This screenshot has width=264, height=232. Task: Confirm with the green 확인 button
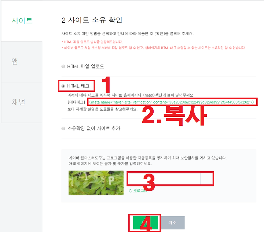[146, 223]
